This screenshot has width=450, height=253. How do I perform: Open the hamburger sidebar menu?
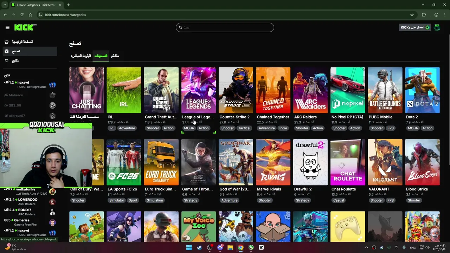7,27
